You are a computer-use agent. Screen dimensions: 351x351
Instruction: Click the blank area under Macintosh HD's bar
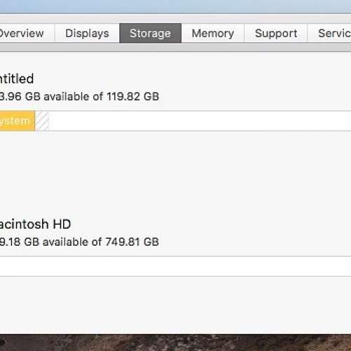pyautogui.click(x=175, y=305)
